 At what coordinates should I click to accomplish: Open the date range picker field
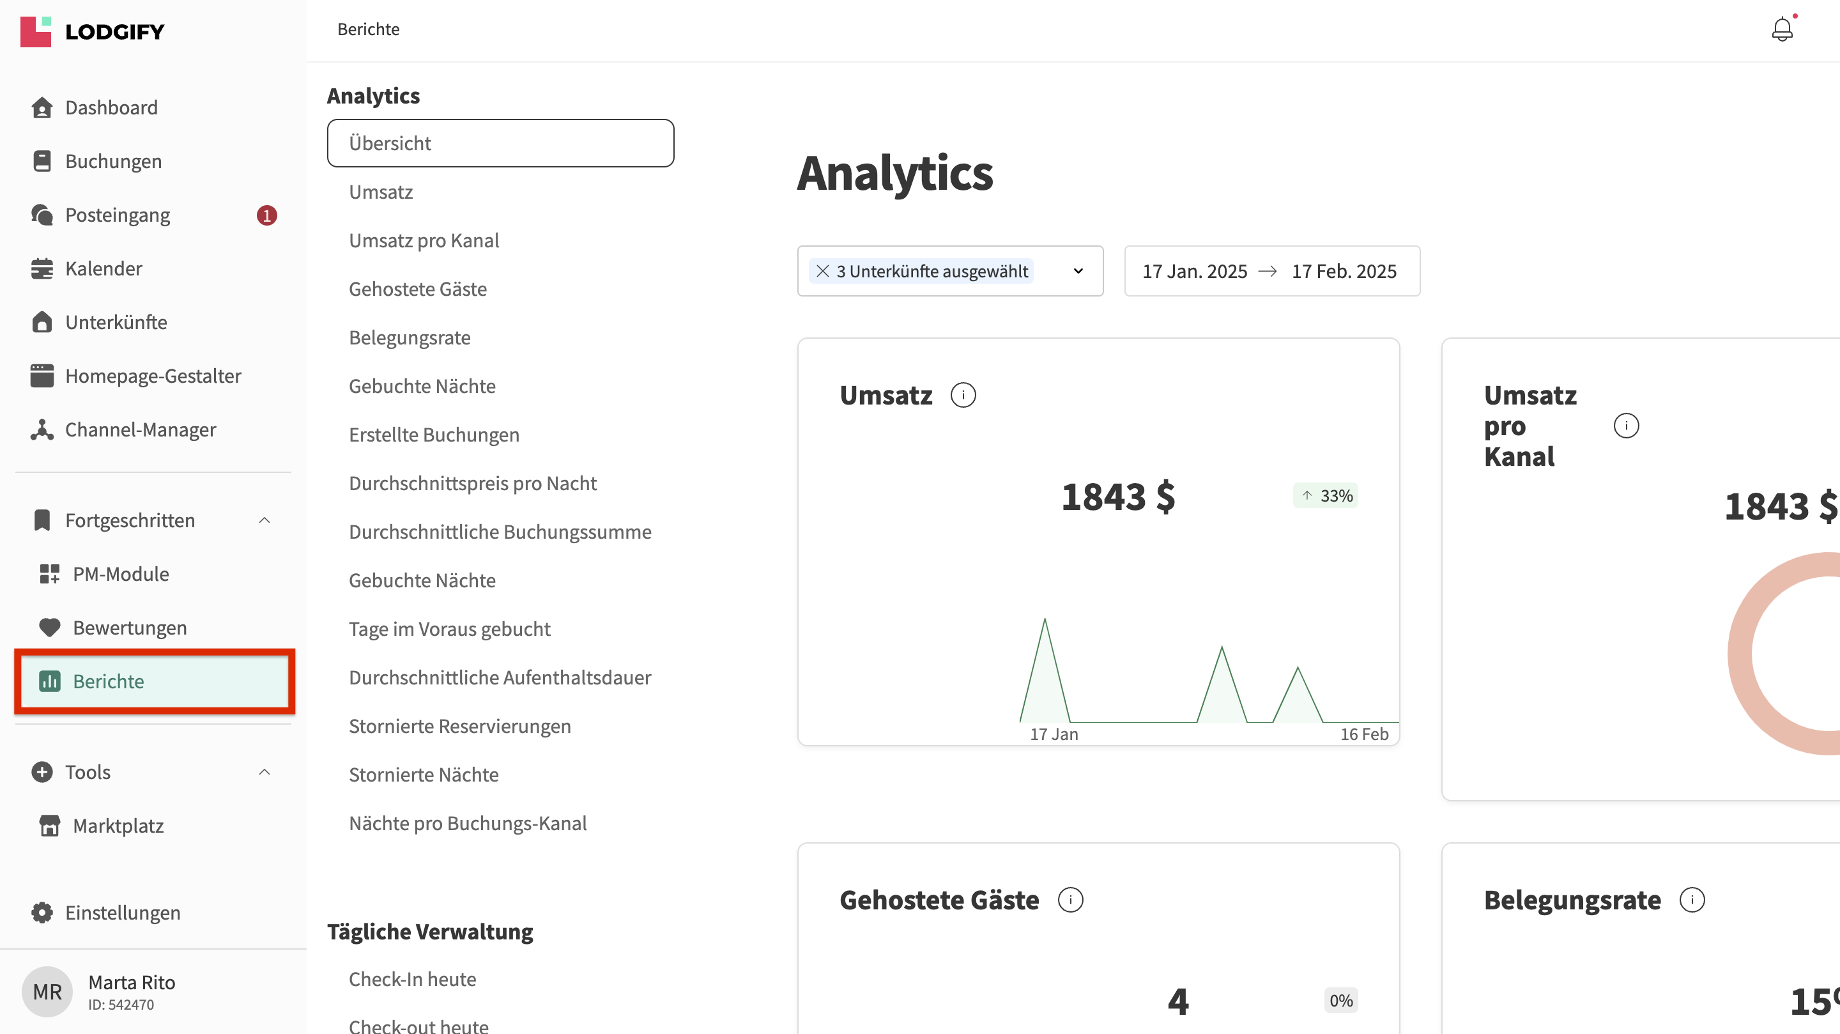(1271, 272)
